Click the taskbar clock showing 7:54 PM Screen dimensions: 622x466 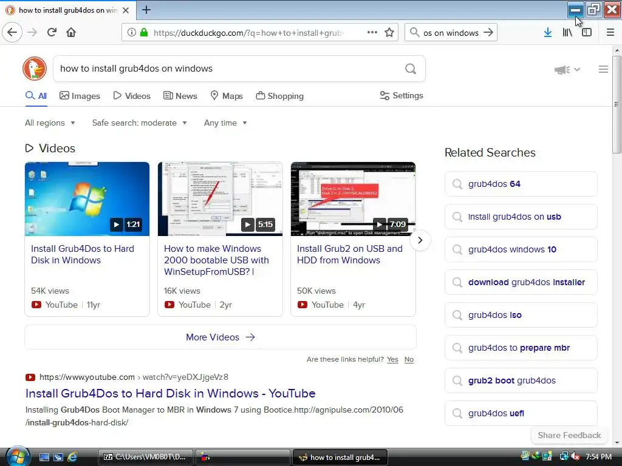[x=598, y=457]
